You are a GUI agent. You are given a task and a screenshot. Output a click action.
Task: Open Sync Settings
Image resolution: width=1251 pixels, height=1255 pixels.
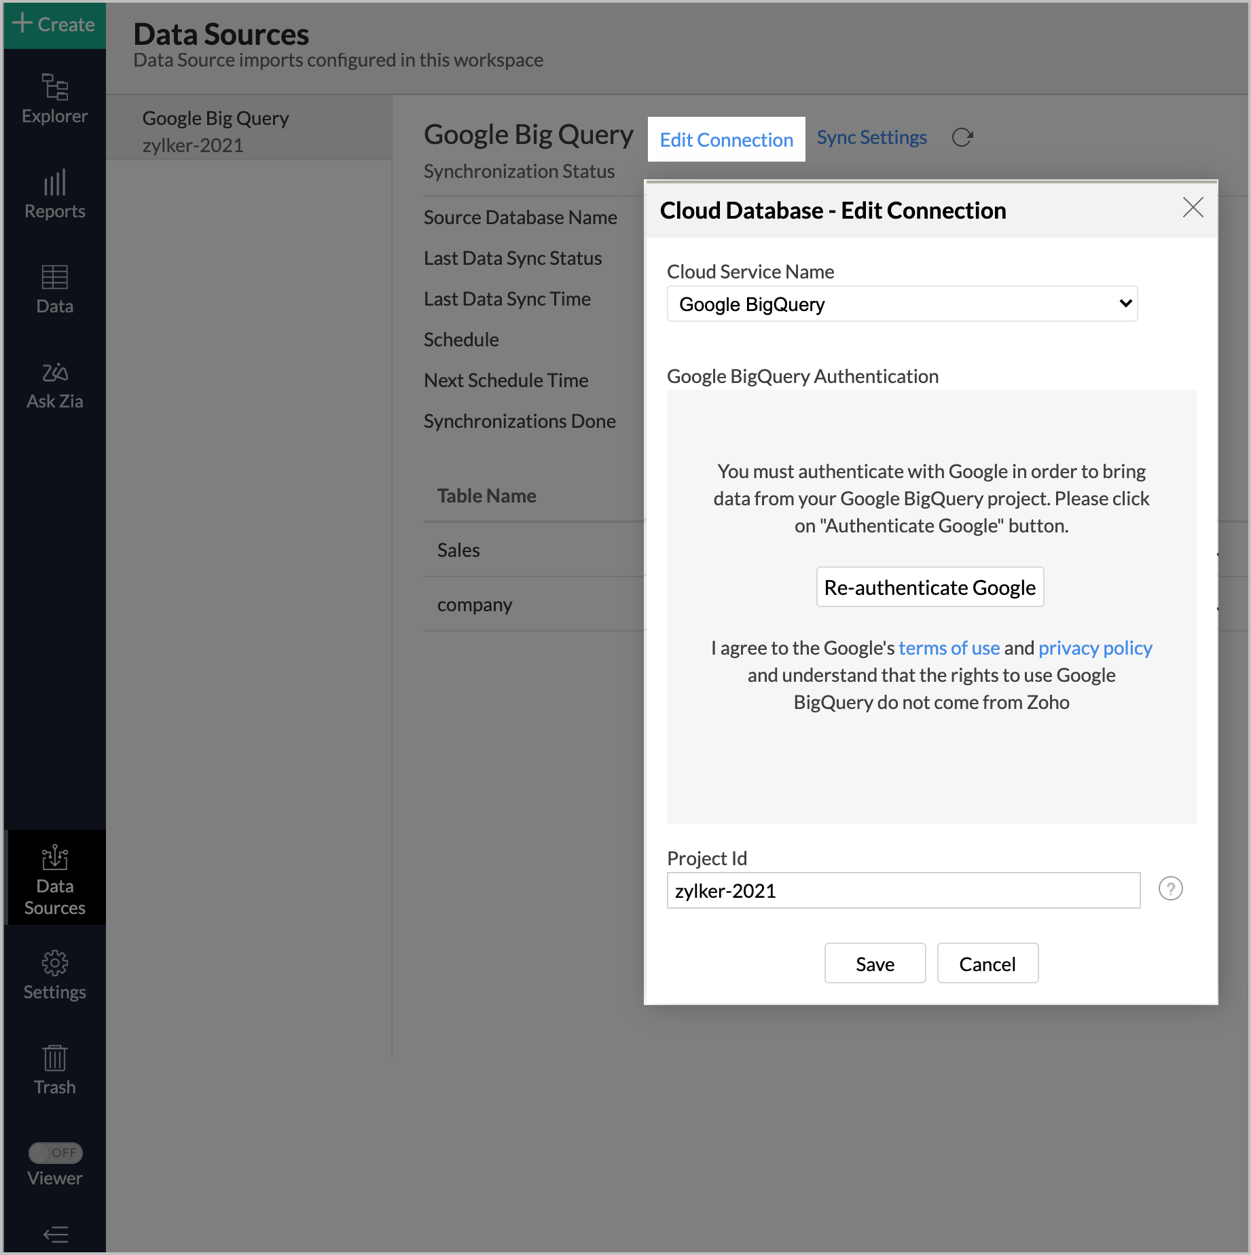coord(871,137)
